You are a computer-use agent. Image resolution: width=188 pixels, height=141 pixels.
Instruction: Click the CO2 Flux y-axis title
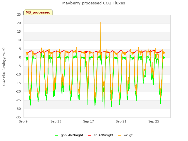tap(4, 67)
